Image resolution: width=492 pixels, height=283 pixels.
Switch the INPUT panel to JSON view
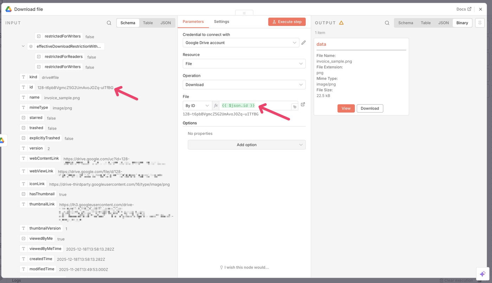(166, 23)
